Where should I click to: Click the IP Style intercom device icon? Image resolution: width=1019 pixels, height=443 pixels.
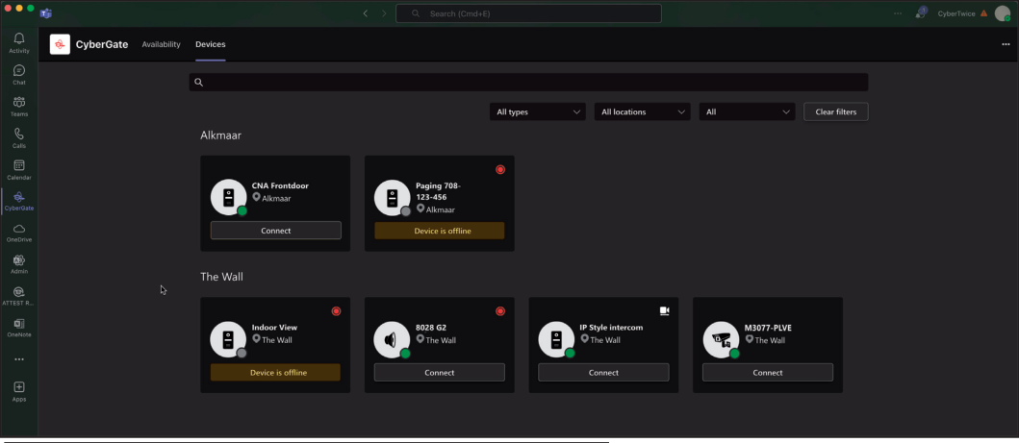556,339
